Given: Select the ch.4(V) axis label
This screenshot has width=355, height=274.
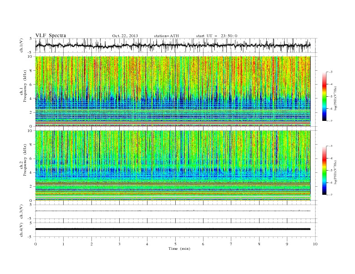Looking at the screenshot, I should tap(22, 230).
